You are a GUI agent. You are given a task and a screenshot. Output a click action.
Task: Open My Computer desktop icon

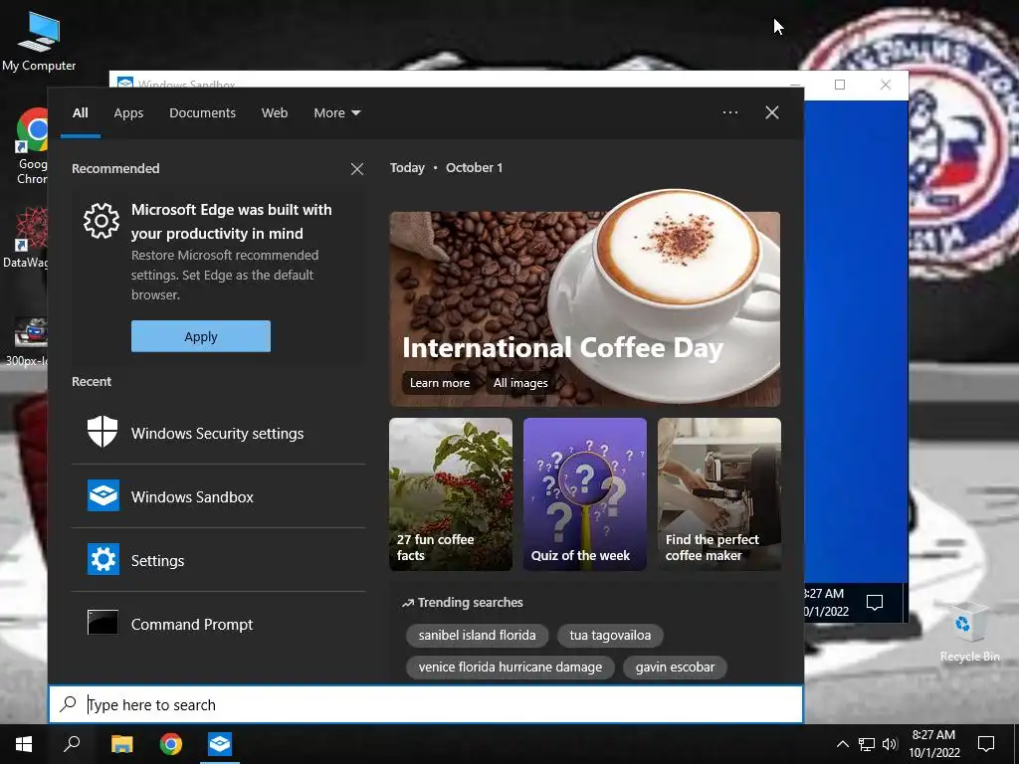click(x=39, y=42)
